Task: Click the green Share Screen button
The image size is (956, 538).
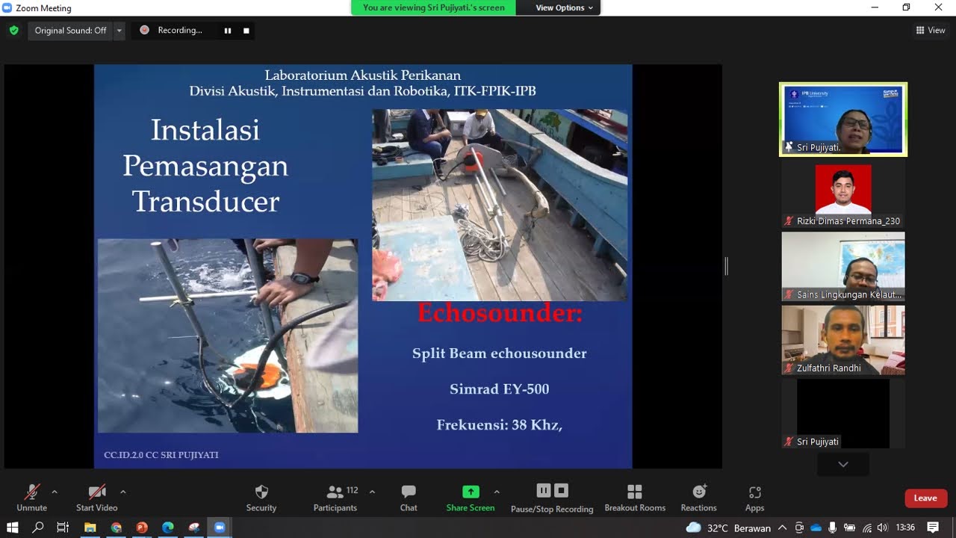Action: 471,498
